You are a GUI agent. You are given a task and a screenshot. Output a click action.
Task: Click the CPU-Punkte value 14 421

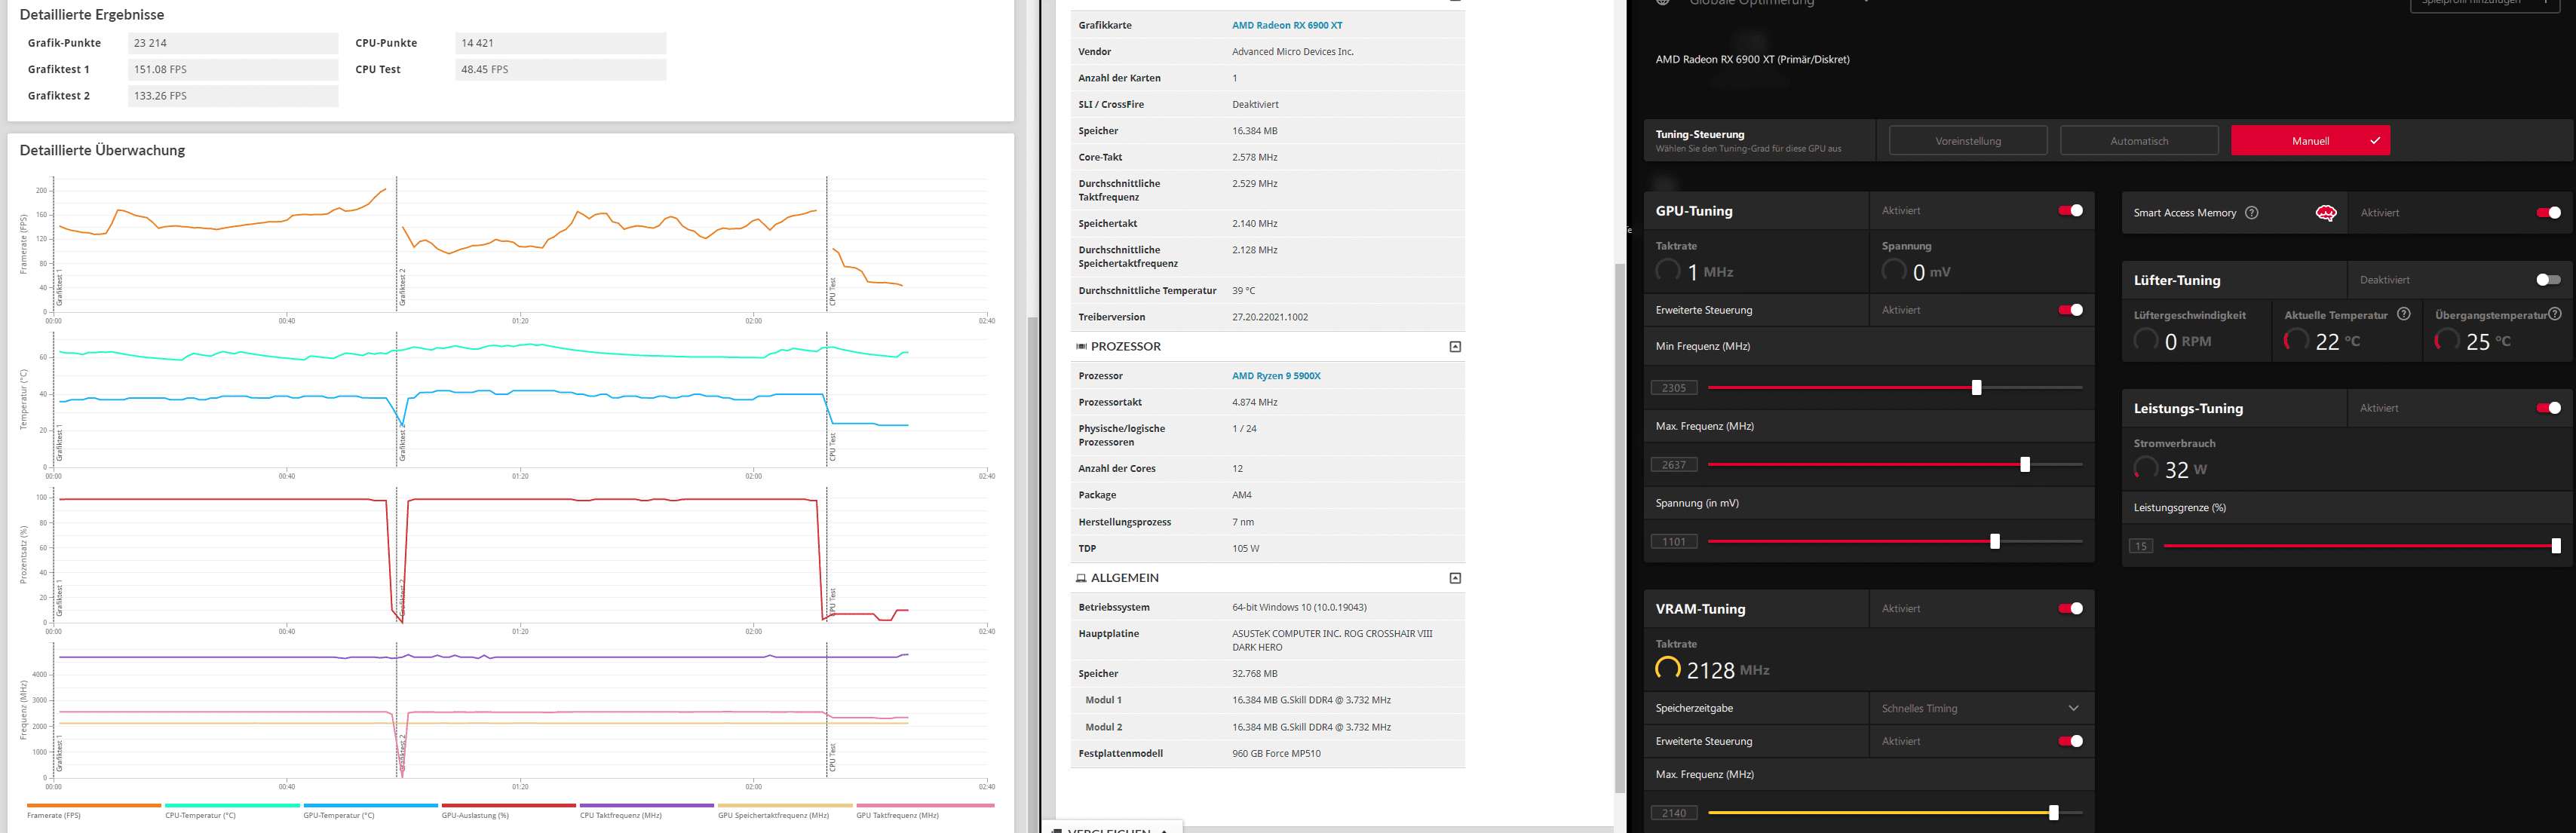point(560,43)
